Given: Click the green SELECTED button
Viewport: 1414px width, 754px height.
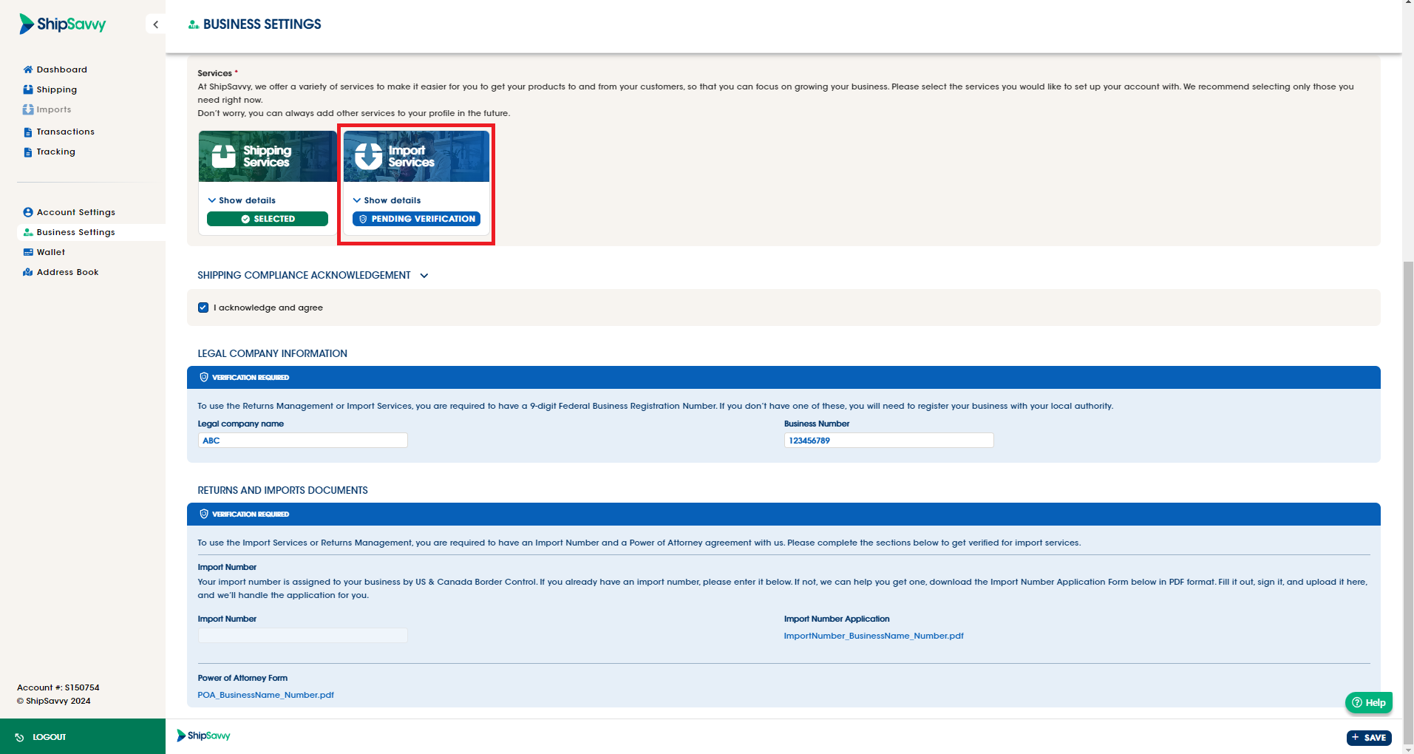Looking at the screenshot, I should (x=268, y=219).
